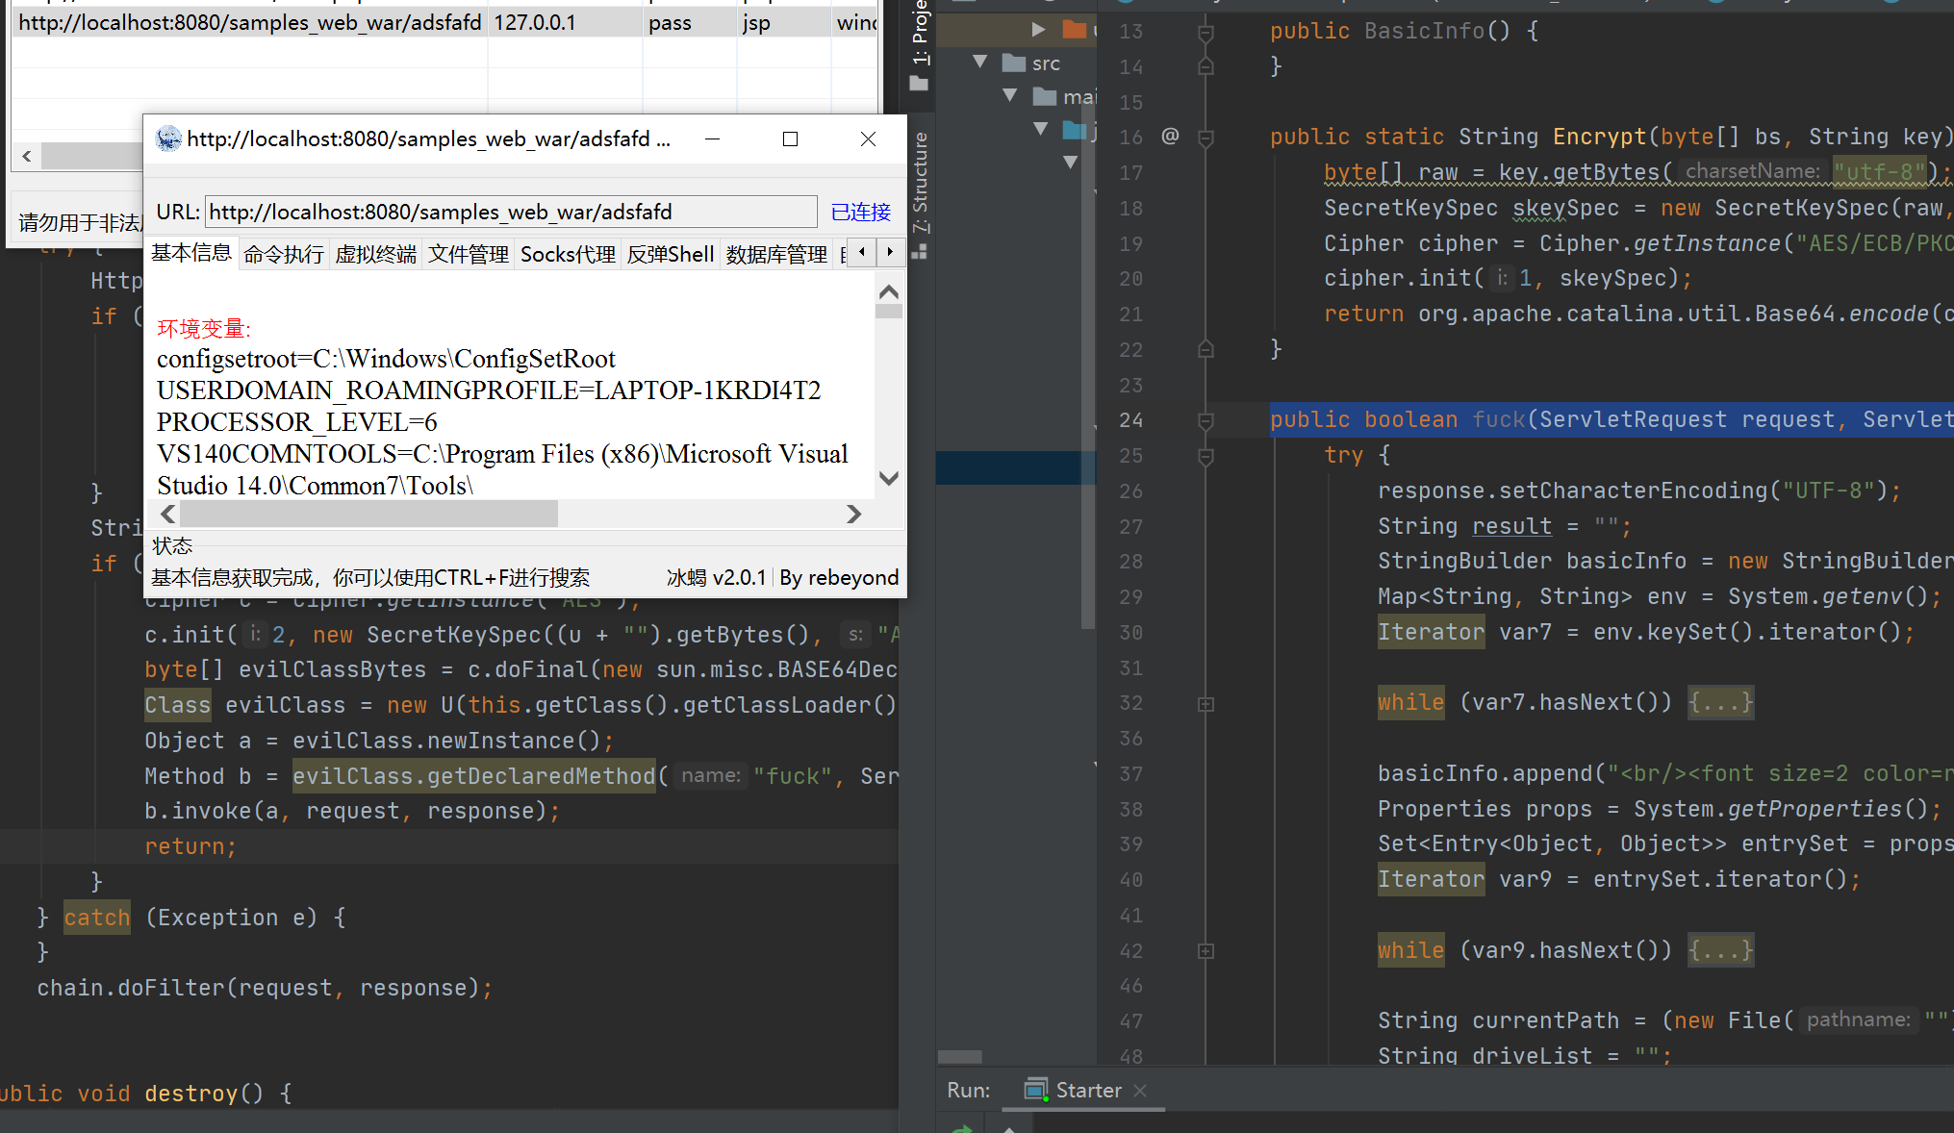Click the Starter run configuration icon
Image resolution: width=1954 pixels, height=1133 pixels.
click(1036, 1090)
